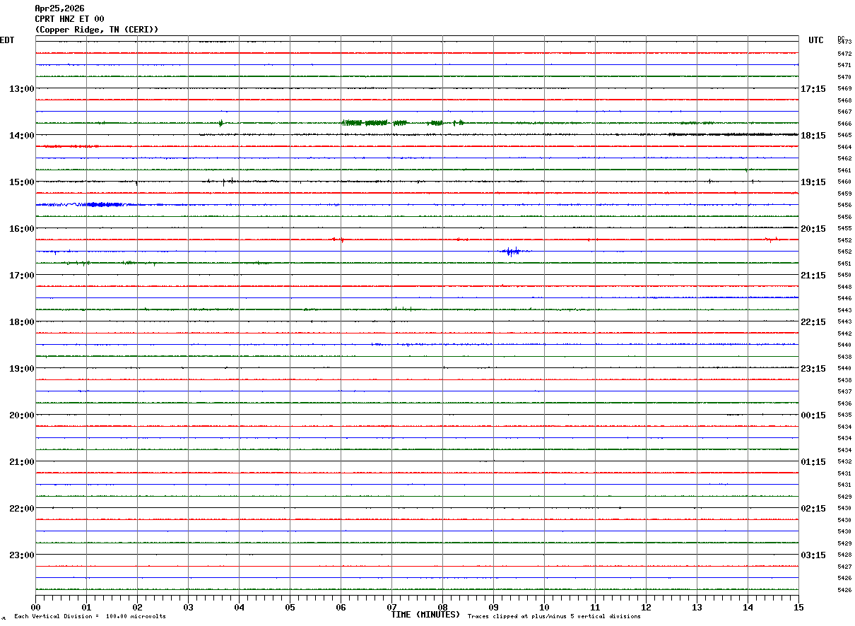Screen dimensions: 855x626
Task: Click minute tick label '07' on time axis
Action: click(391, 608)
